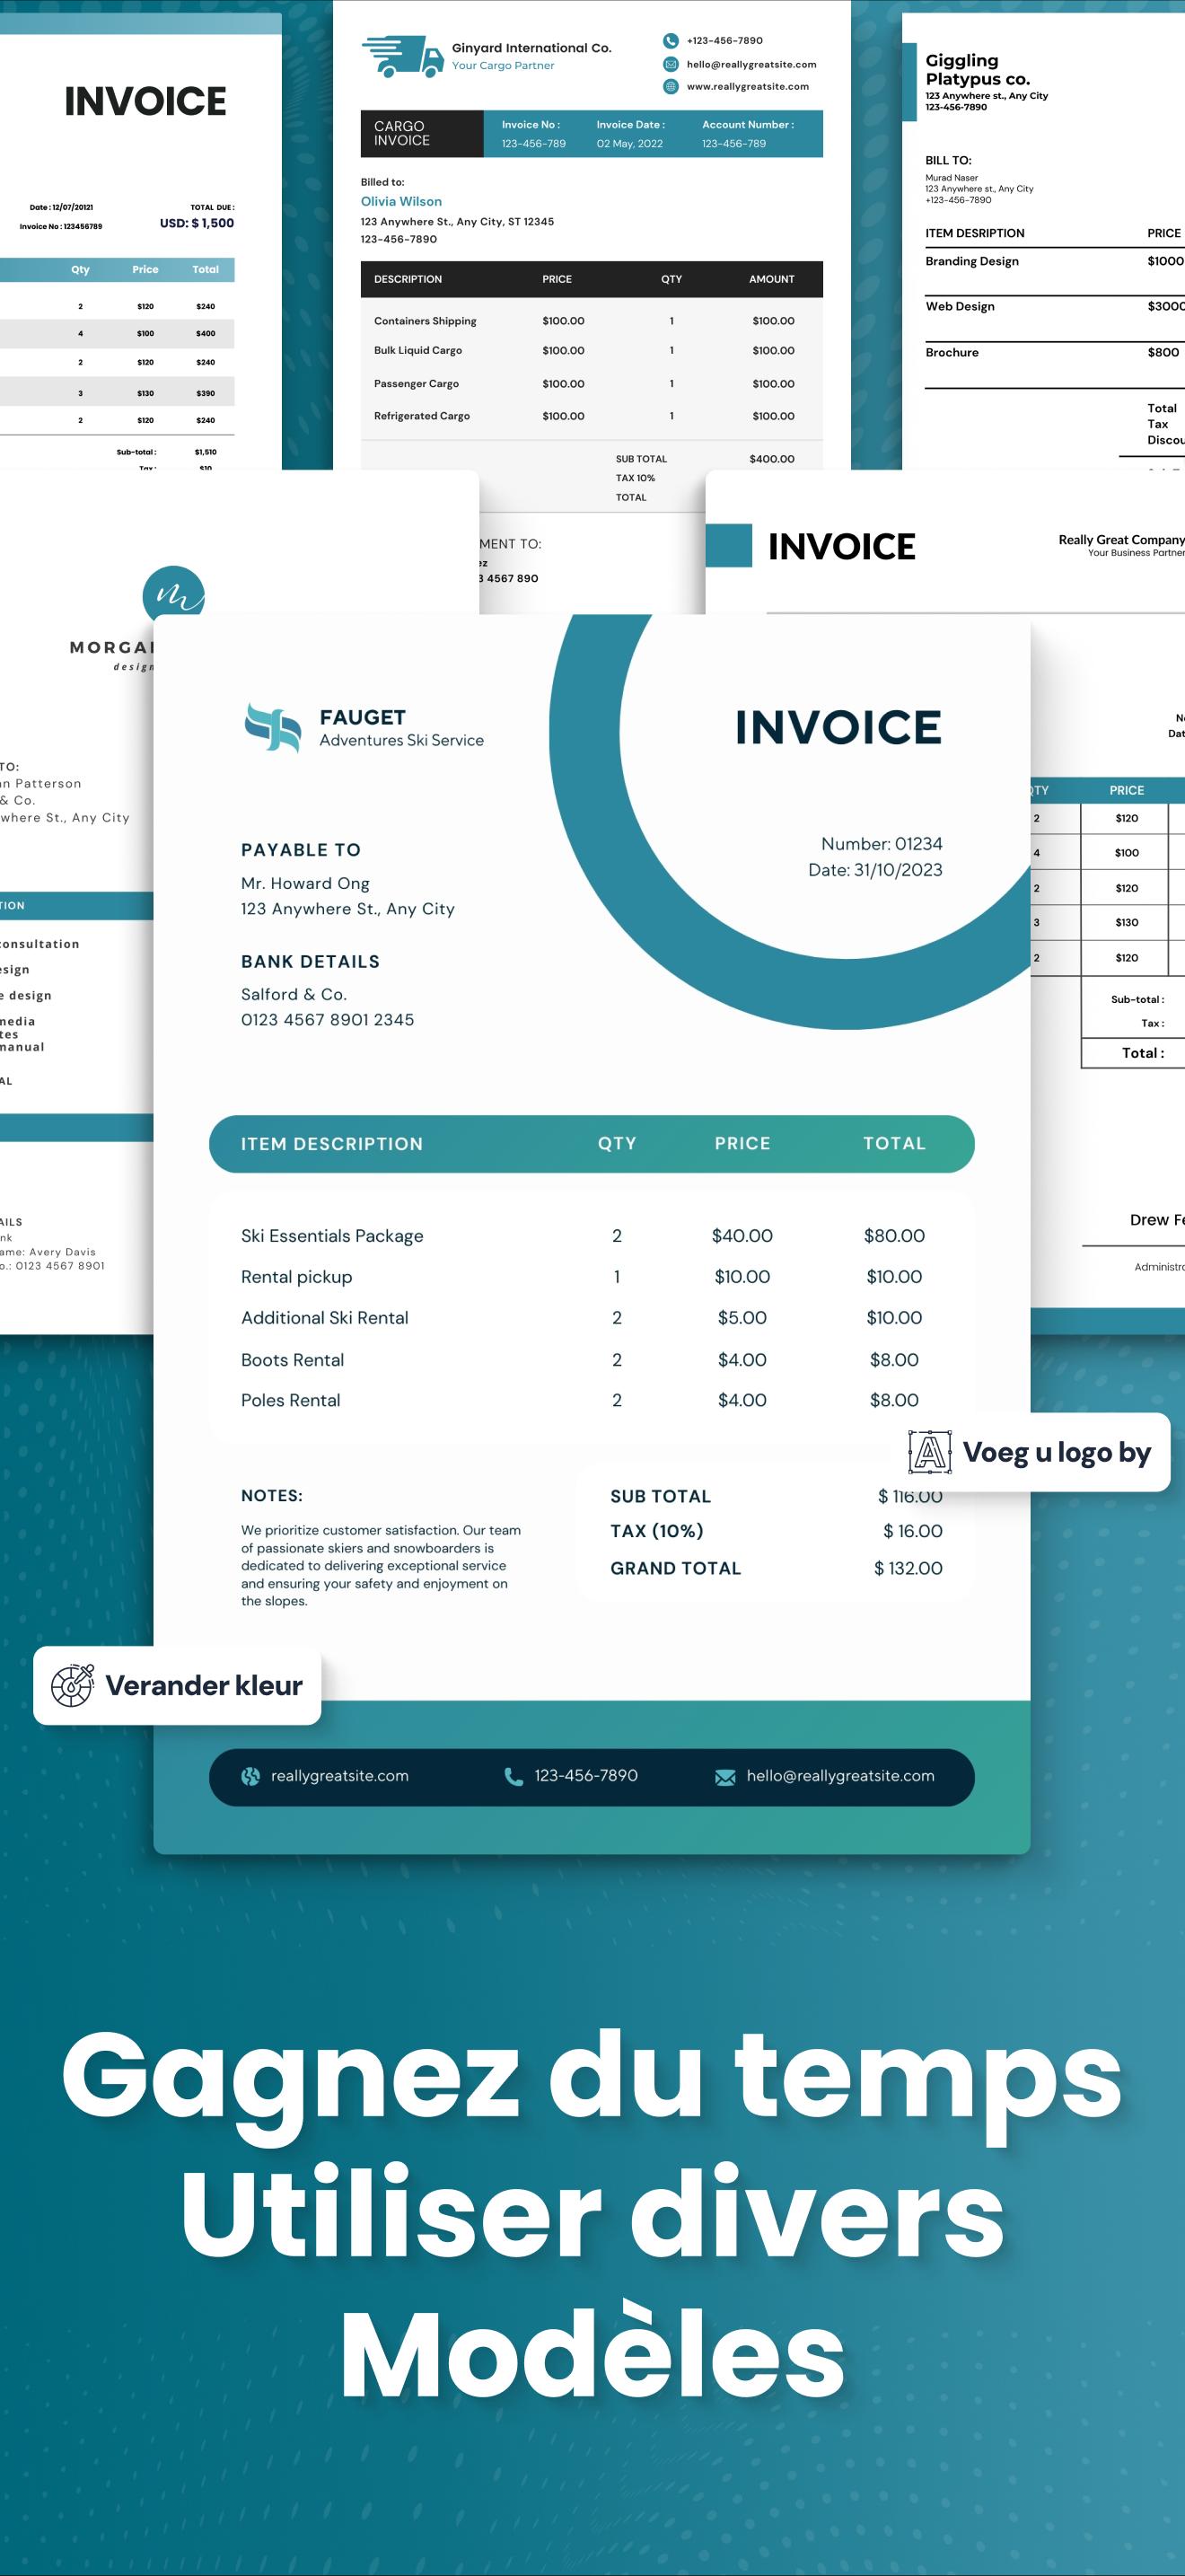Click Web Design on Giggling Platypus invoice
Image resolution: width=1185 pixels, height=2576 pixels.
[960, 306]
